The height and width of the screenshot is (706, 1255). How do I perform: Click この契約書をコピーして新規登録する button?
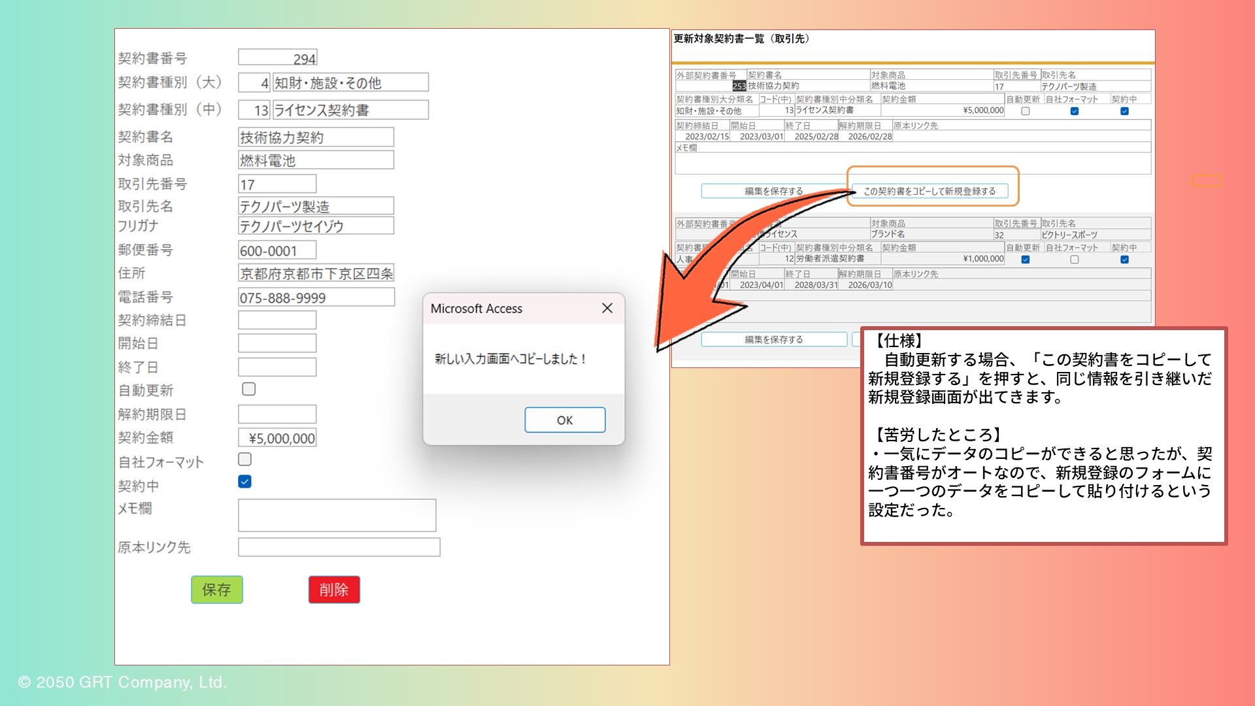point(929,191)
